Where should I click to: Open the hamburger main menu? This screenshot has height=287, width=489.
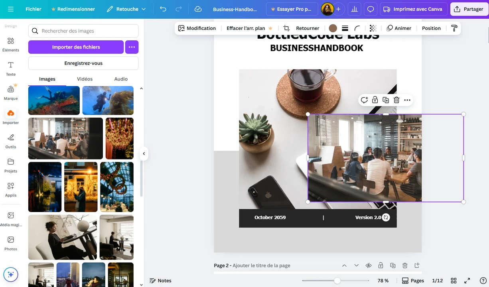[11, 9]
